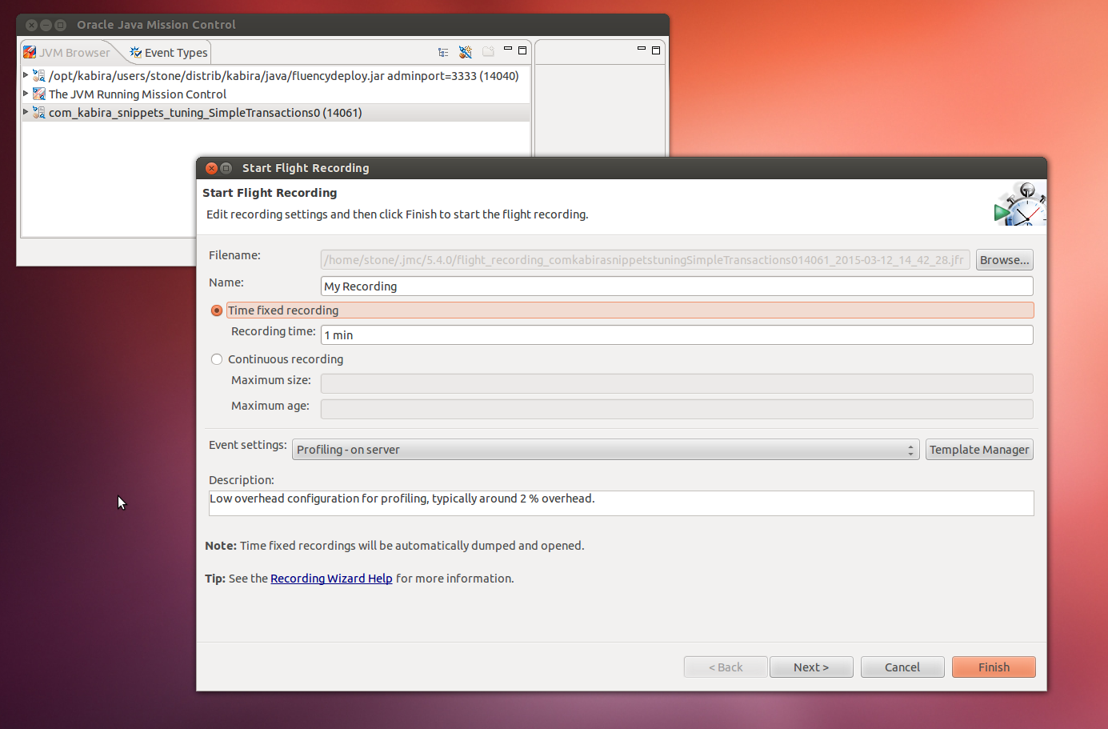Open the Recording Wizard Help link
The width and height of the screenshot is (1108, 729).
tap(331, 579)
